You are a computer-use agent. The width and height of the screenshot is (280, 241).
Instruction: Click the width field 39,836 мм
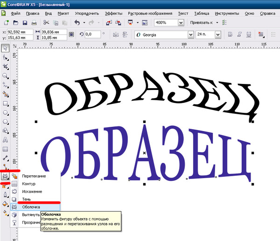(x=54, y=32)
